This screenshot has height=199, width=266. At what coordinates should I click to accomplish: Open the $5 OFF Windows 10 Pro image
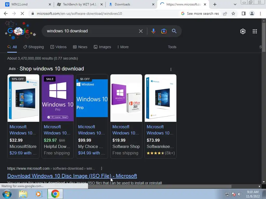pyautogui.click(x=92, y=98)
